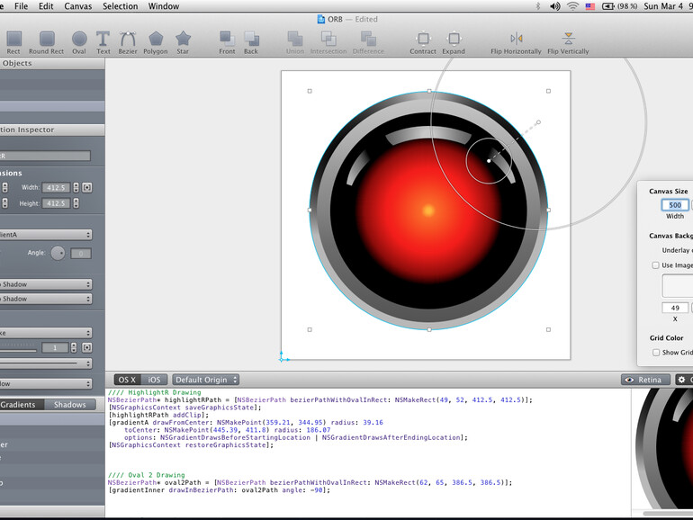
Task: Open the first Shadow dropdown
Action: coord(46,284)
